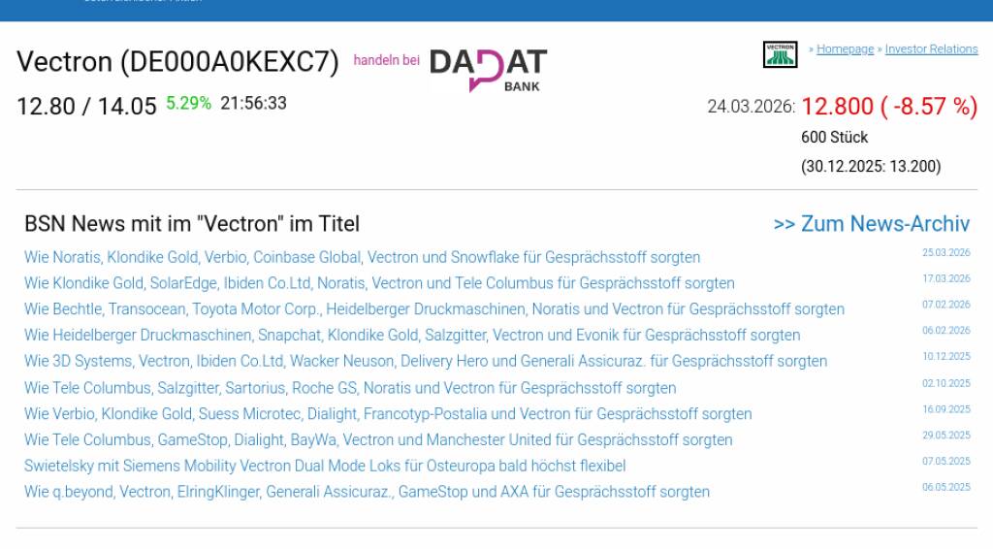Open the DADAT Bank logo

[x=488, y=70]
